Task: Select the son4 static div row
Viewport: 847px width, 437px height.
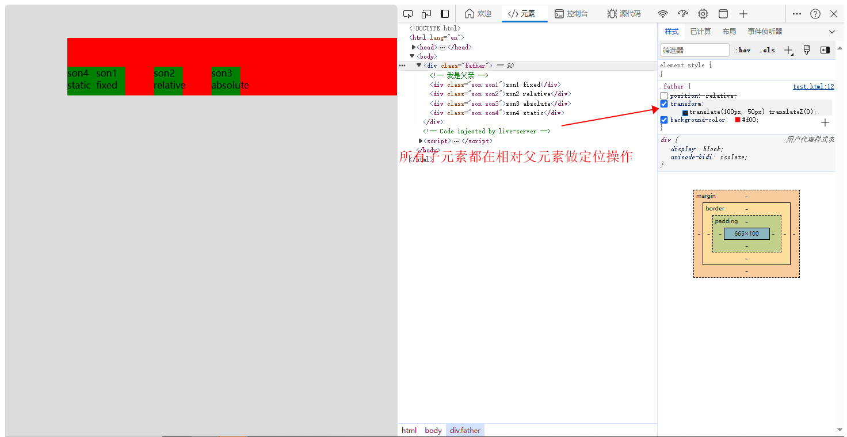Action: (497, 113)
